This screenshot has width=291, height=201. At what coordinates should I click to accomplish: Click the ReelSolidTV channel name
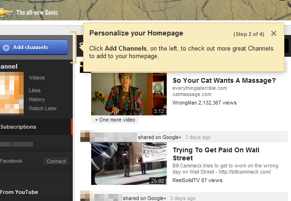[186, 180]
